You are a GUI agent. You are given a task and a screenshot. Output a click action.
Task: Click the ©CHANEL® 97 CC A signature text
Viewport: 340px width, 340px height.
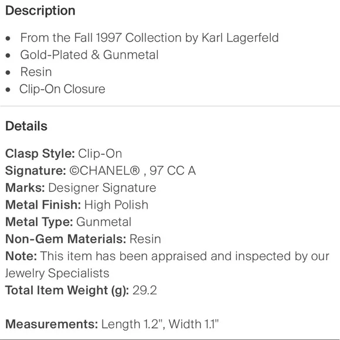[x=132, y=171]
